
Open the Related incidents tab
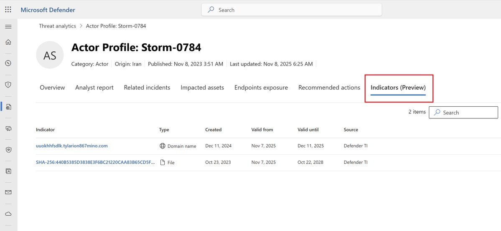tap(147, 88)
